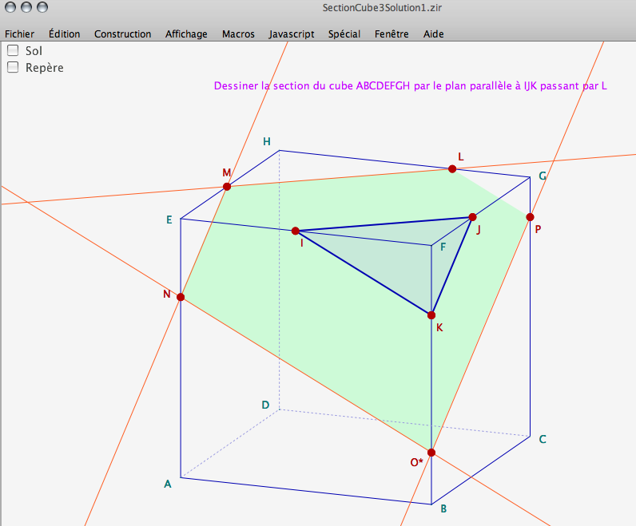Open the Affichage menu
Viewport: 636px width, 526px height.
pyautogui.click(x=186, y=34)
